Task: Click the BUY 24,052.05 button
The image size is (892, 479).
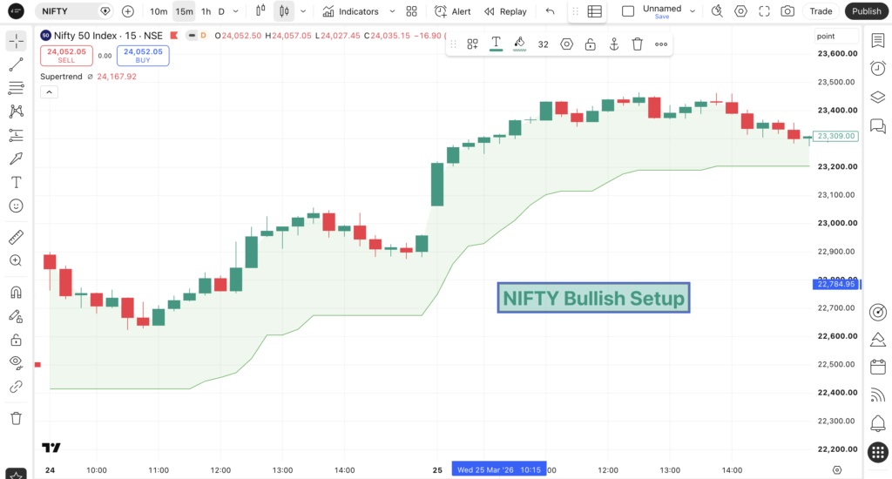Action: (x=143, y=55)
